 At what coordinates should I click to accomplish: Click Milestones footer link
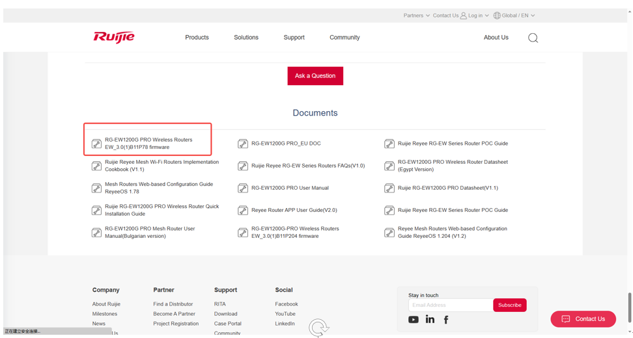pos(105,314)
